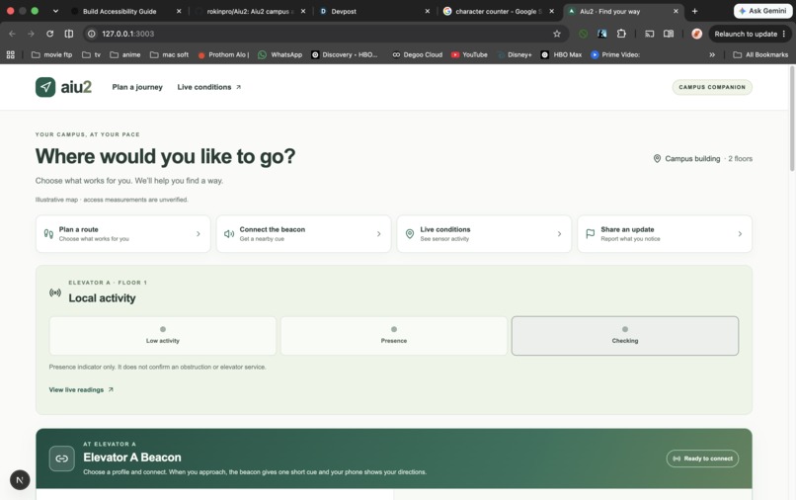The width and height of the screenshot is (796, 500).
Task: Click the location pin icon on Live conditions card
Action: tap(410, 234)
